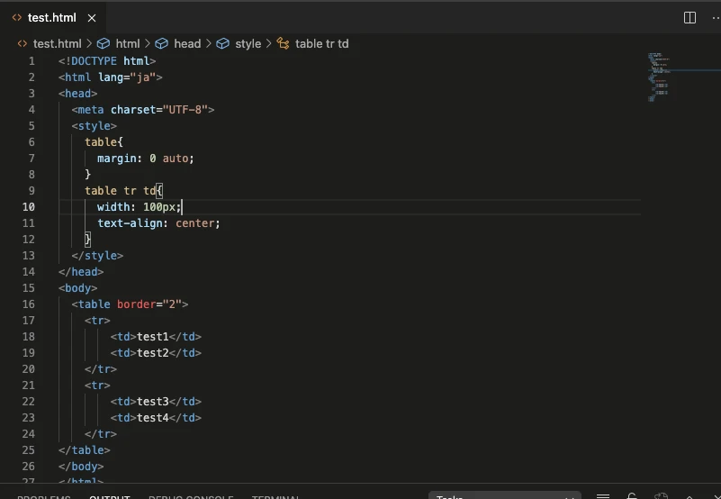Switch to the TERMINAL panel tab
This screenshot has width=721, height=499.
pos(275,496)
